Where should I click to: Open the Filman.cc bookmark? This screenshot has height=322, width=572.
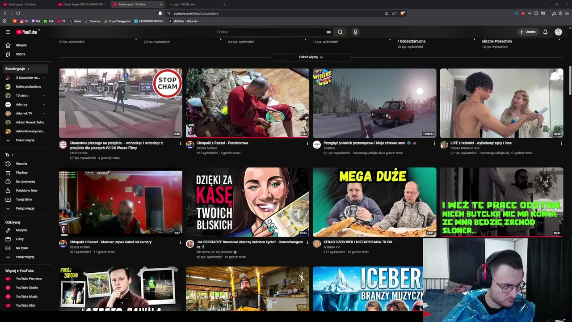(93, 21)
